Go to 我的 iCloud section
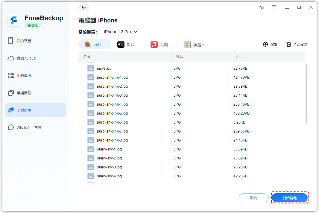 click(26, 58)
